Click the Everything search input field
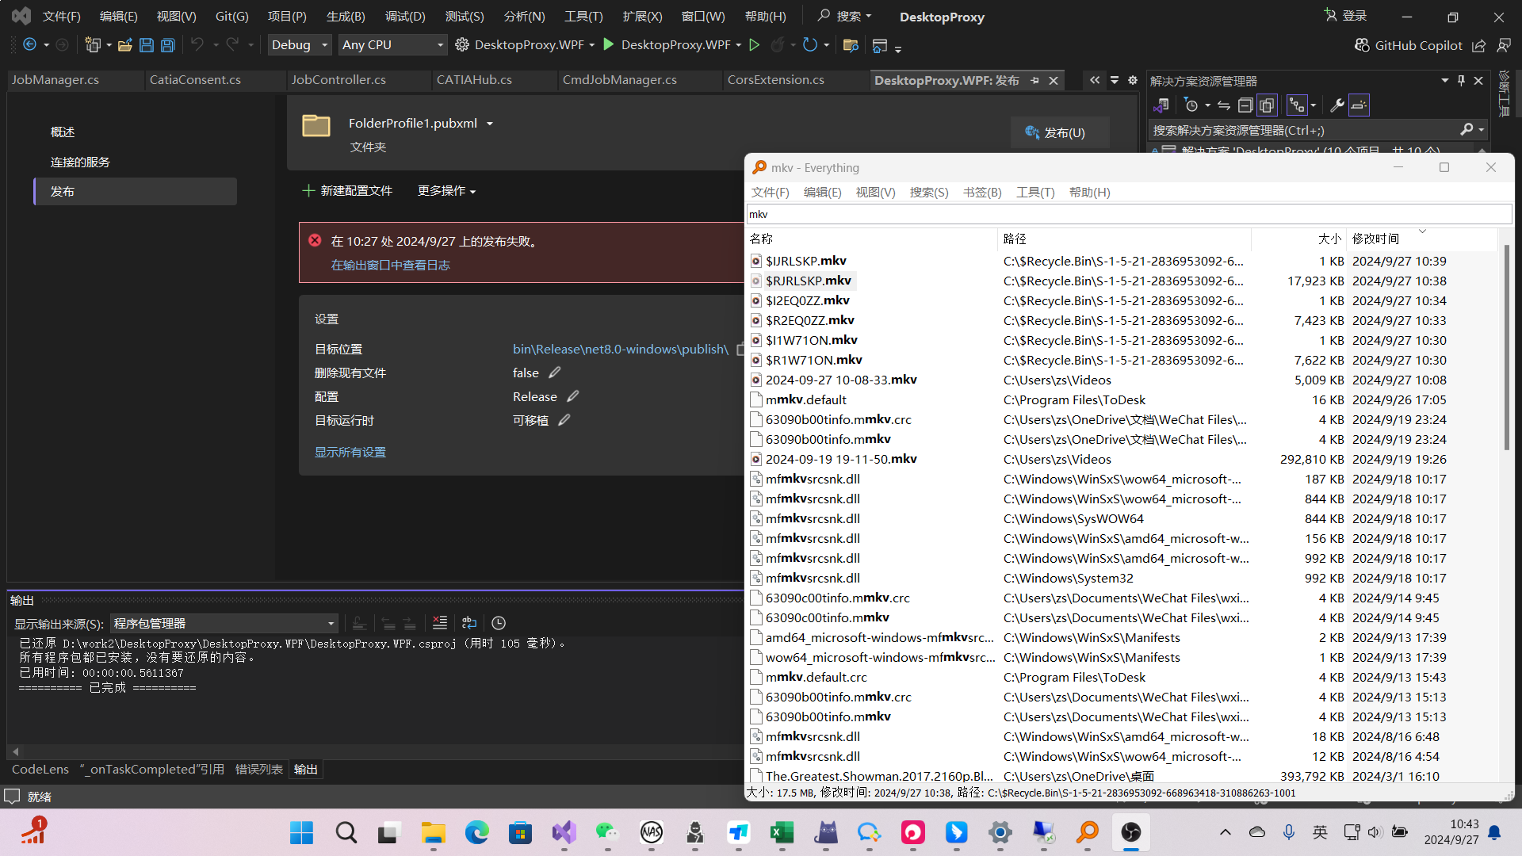1522x856 pixels. click(1129, 214)
